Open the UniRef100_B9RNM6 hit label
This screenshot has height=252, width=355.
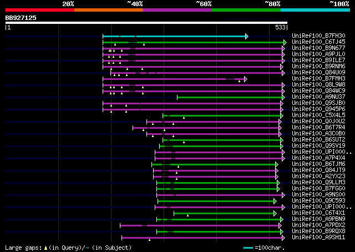point(318,66)
